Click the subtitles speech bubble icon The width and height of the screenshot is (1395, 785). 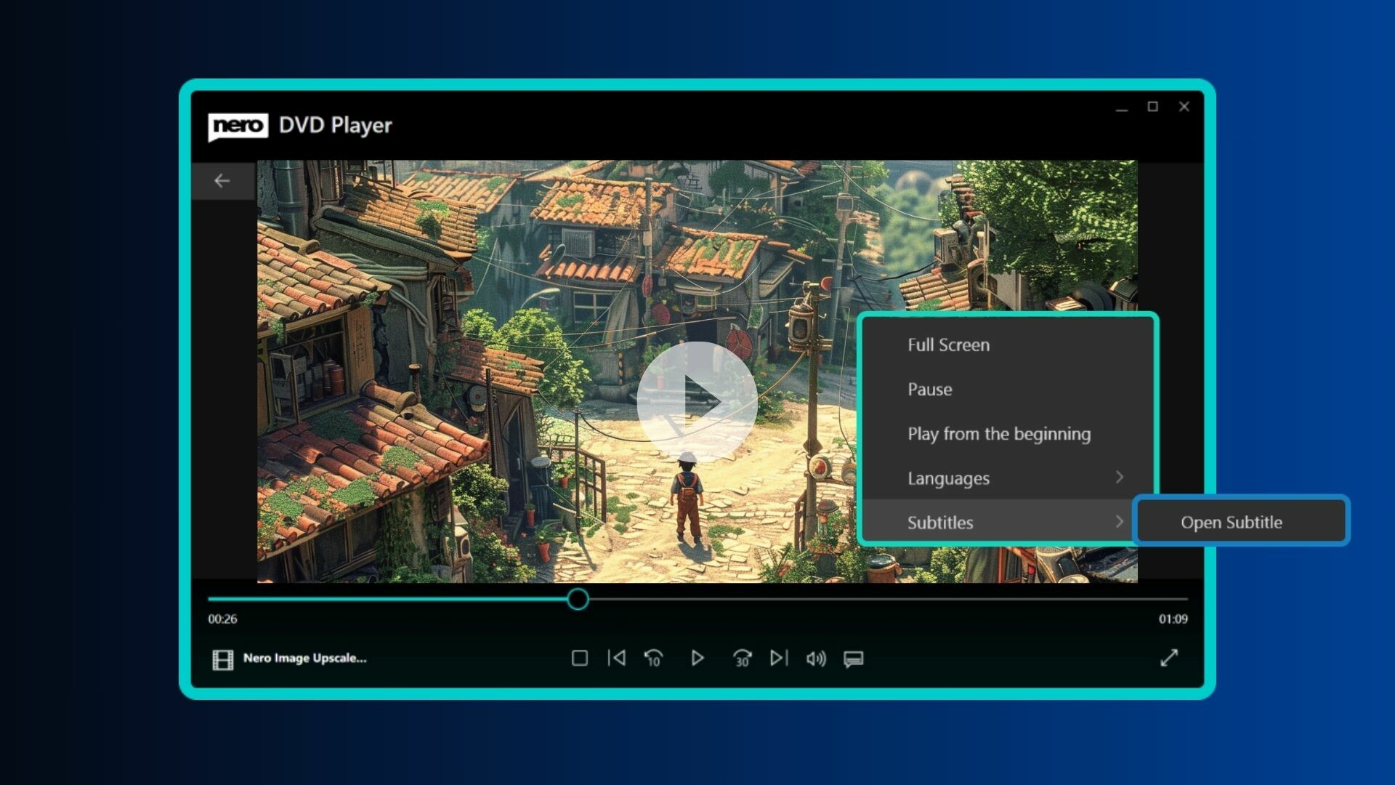pos(854,658)
